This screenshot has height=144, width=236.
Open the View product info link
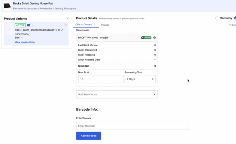coord(25,42)
